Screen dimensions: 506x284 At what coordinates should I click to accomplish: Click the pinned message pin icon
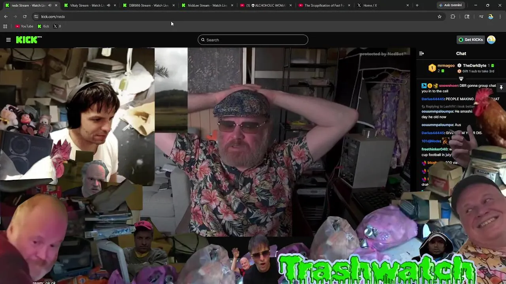point(501,87)
